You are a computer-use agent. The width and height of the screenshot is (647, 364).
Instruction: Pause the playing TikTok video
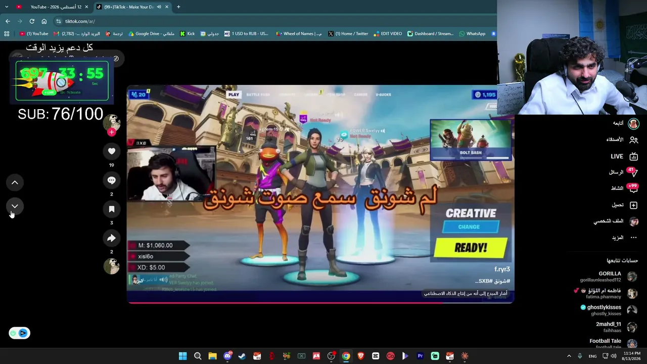click(320, 194)
